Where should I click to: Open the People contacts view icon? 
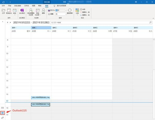3,118
